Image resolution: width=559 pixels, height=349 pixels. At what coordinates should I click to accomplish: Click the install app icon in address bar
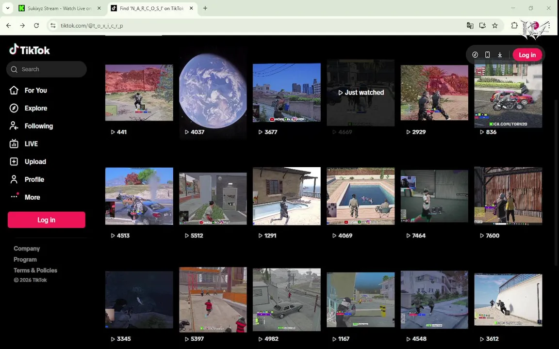[482, 26]
